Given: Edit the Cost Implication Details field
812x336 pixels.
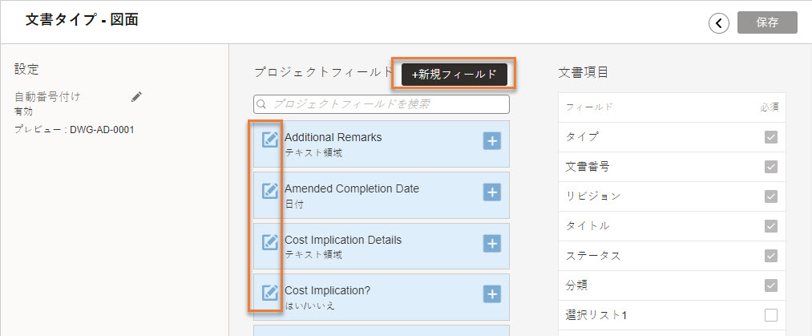Looking at the screenshot, I should point(269,242).
